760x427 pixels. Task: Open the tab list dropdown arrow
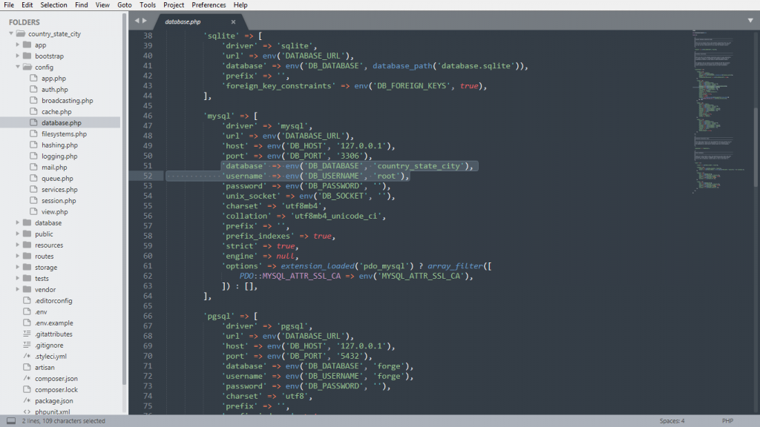[750, 20]
